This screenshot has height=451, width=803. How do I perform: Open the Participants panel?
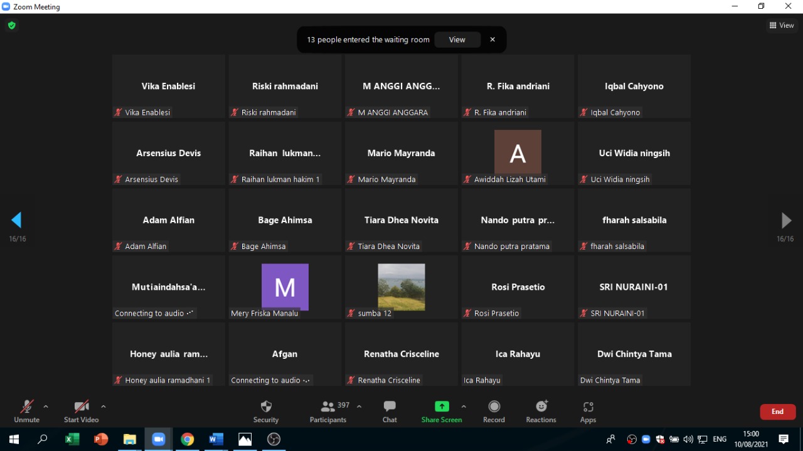coord(328,411)
